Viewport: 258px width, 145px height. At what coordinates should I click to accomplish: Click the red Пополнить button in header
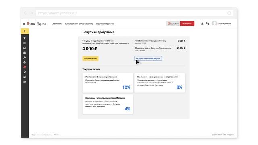pos(187,23)
